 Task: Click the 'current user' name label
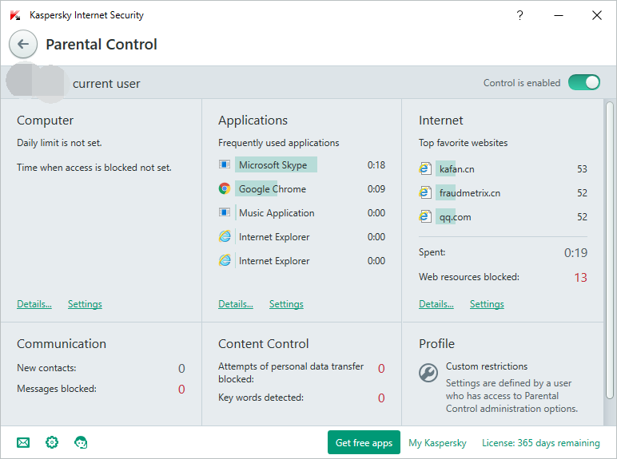click(106, 84)
